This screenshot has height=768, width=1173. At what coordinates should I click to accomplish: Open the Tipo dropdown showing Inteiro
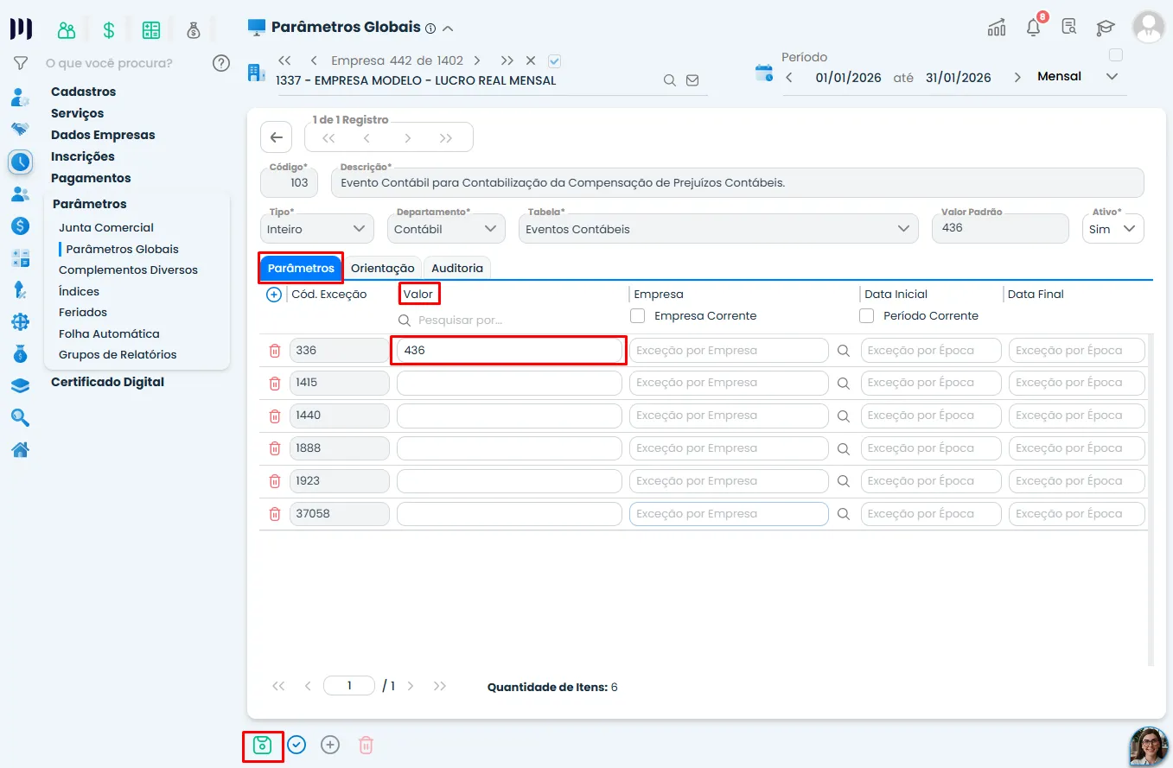click(317, 228)
